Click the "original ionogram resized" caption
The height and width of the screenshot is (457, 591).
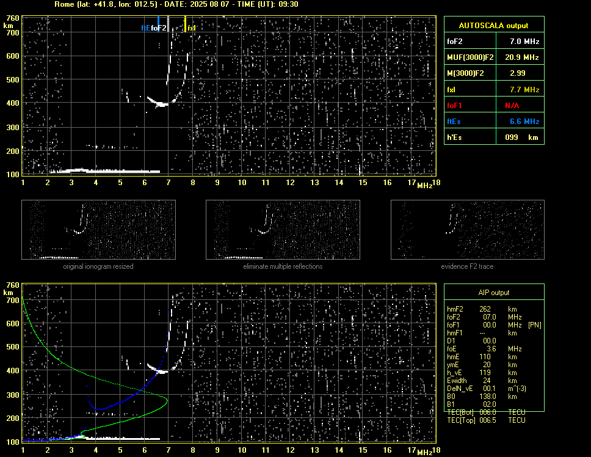(x=98, y=266)
